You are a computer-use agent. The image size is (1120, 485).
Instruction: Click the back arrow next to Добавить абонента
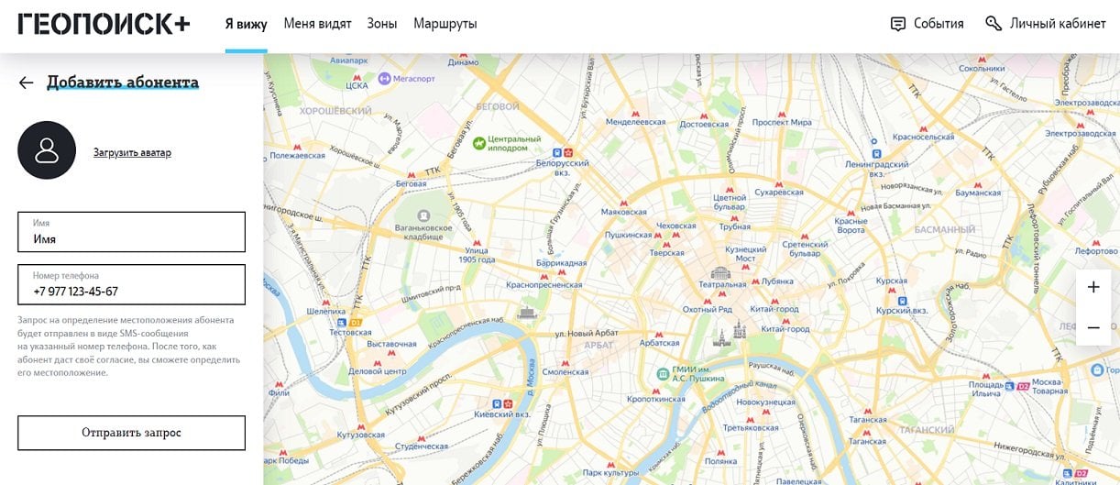coord(26,83)
